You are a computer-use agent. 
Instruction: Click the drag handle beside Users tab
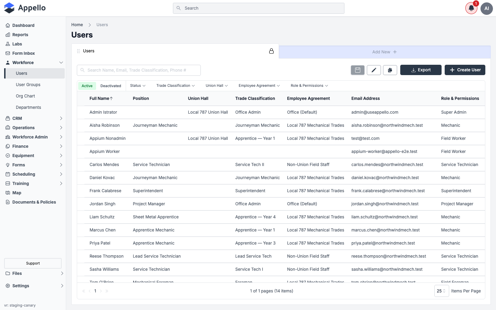[79, 51]
